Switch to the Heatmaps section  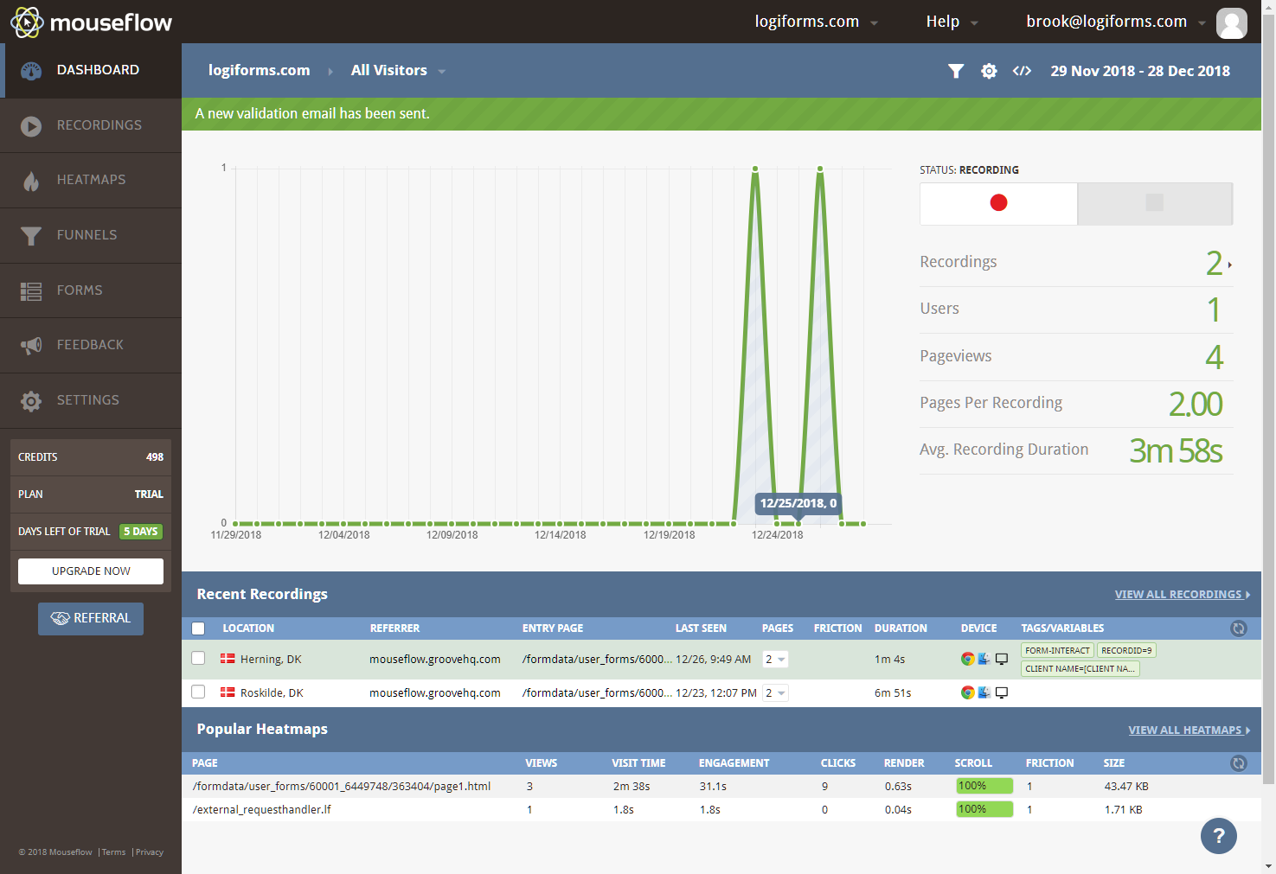tap(91, 180)
